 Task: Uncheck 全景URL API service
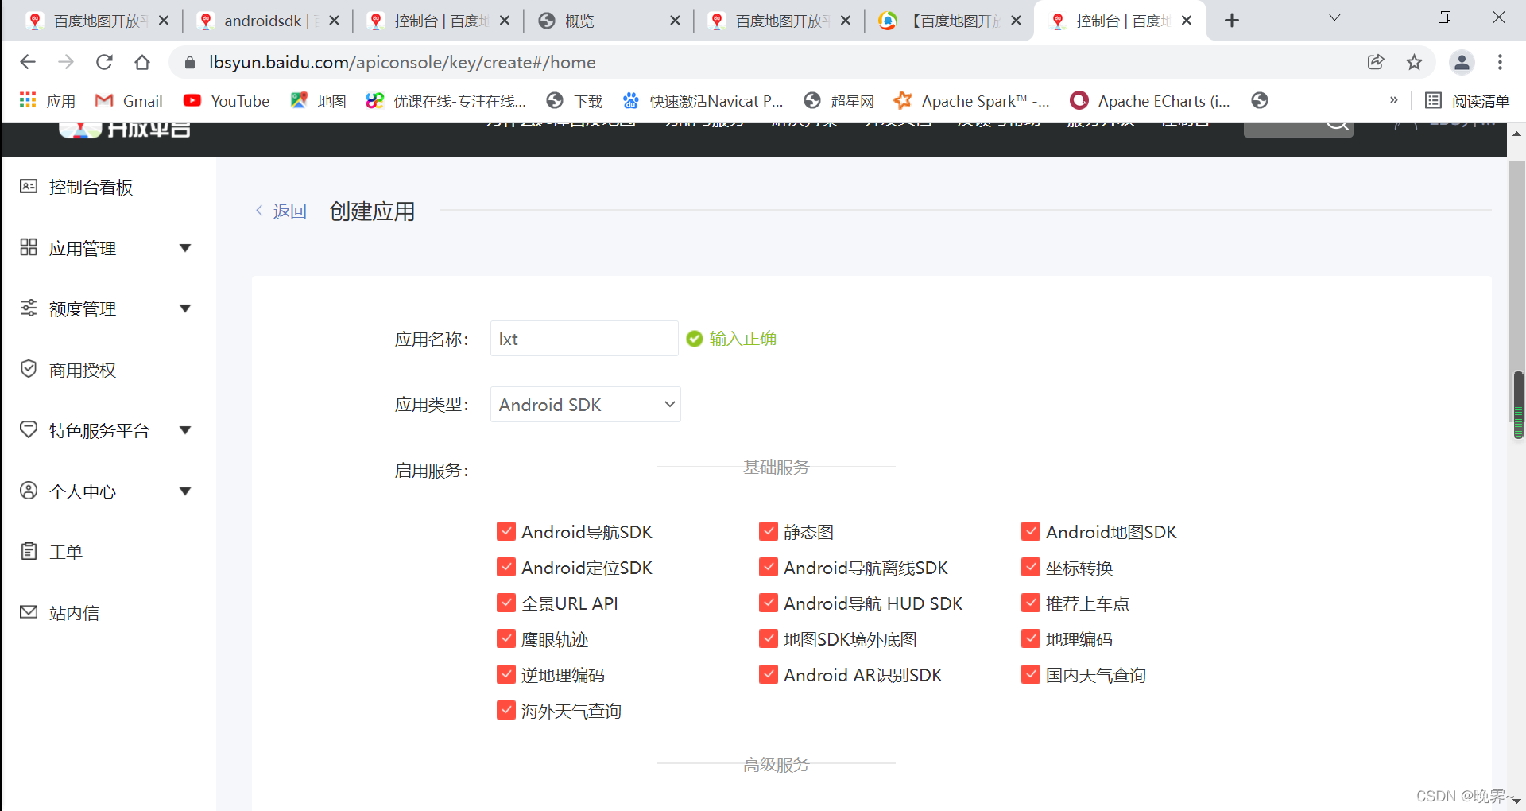(506, 603)
